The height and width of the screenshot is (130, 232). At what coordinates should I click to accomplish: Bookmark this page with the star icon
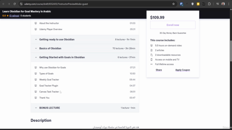173,4
